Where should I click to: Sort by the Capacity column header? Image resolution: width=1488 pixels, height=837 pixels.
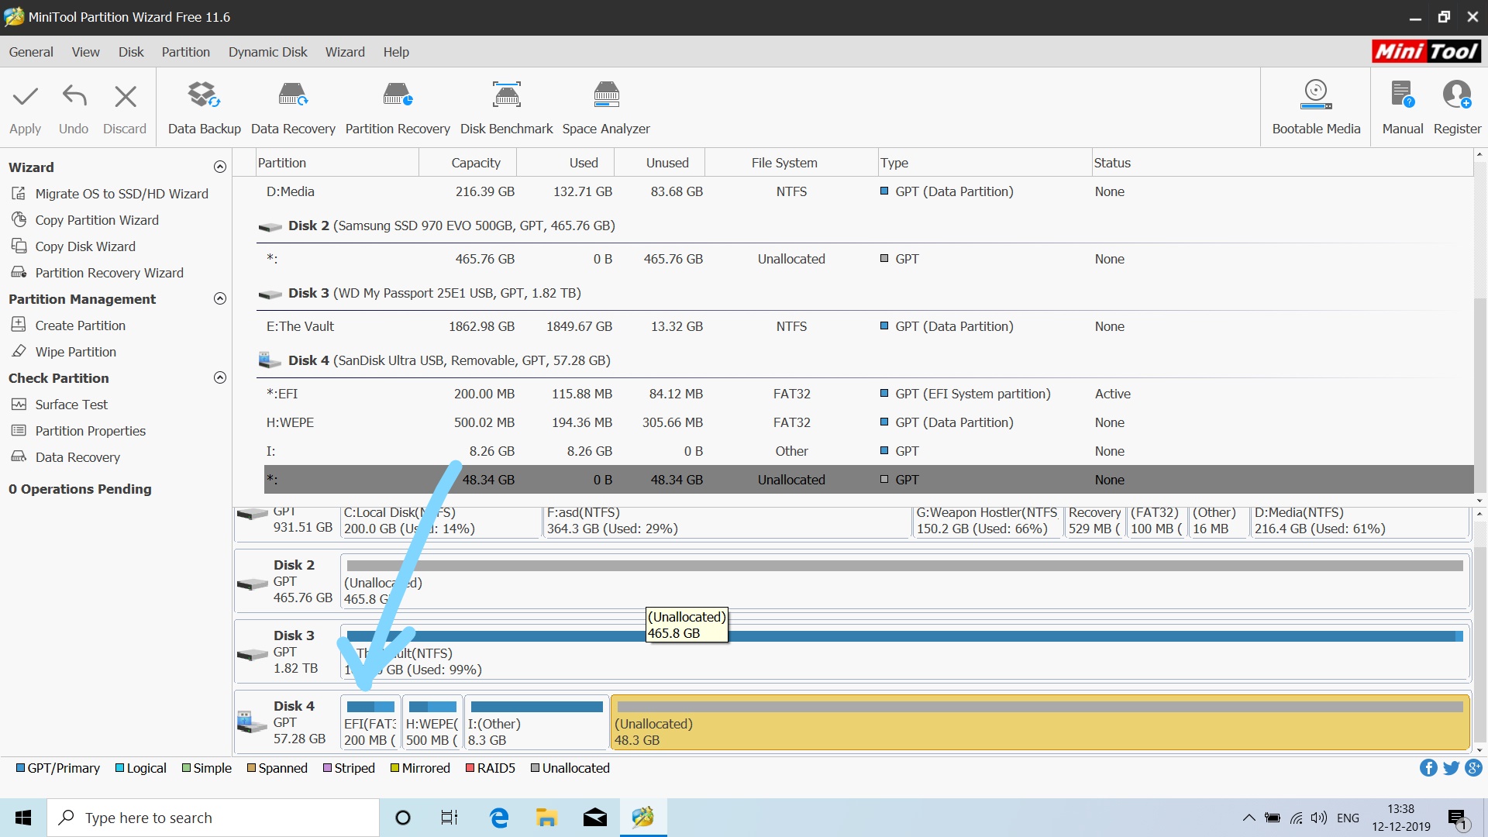click(468, 163)
